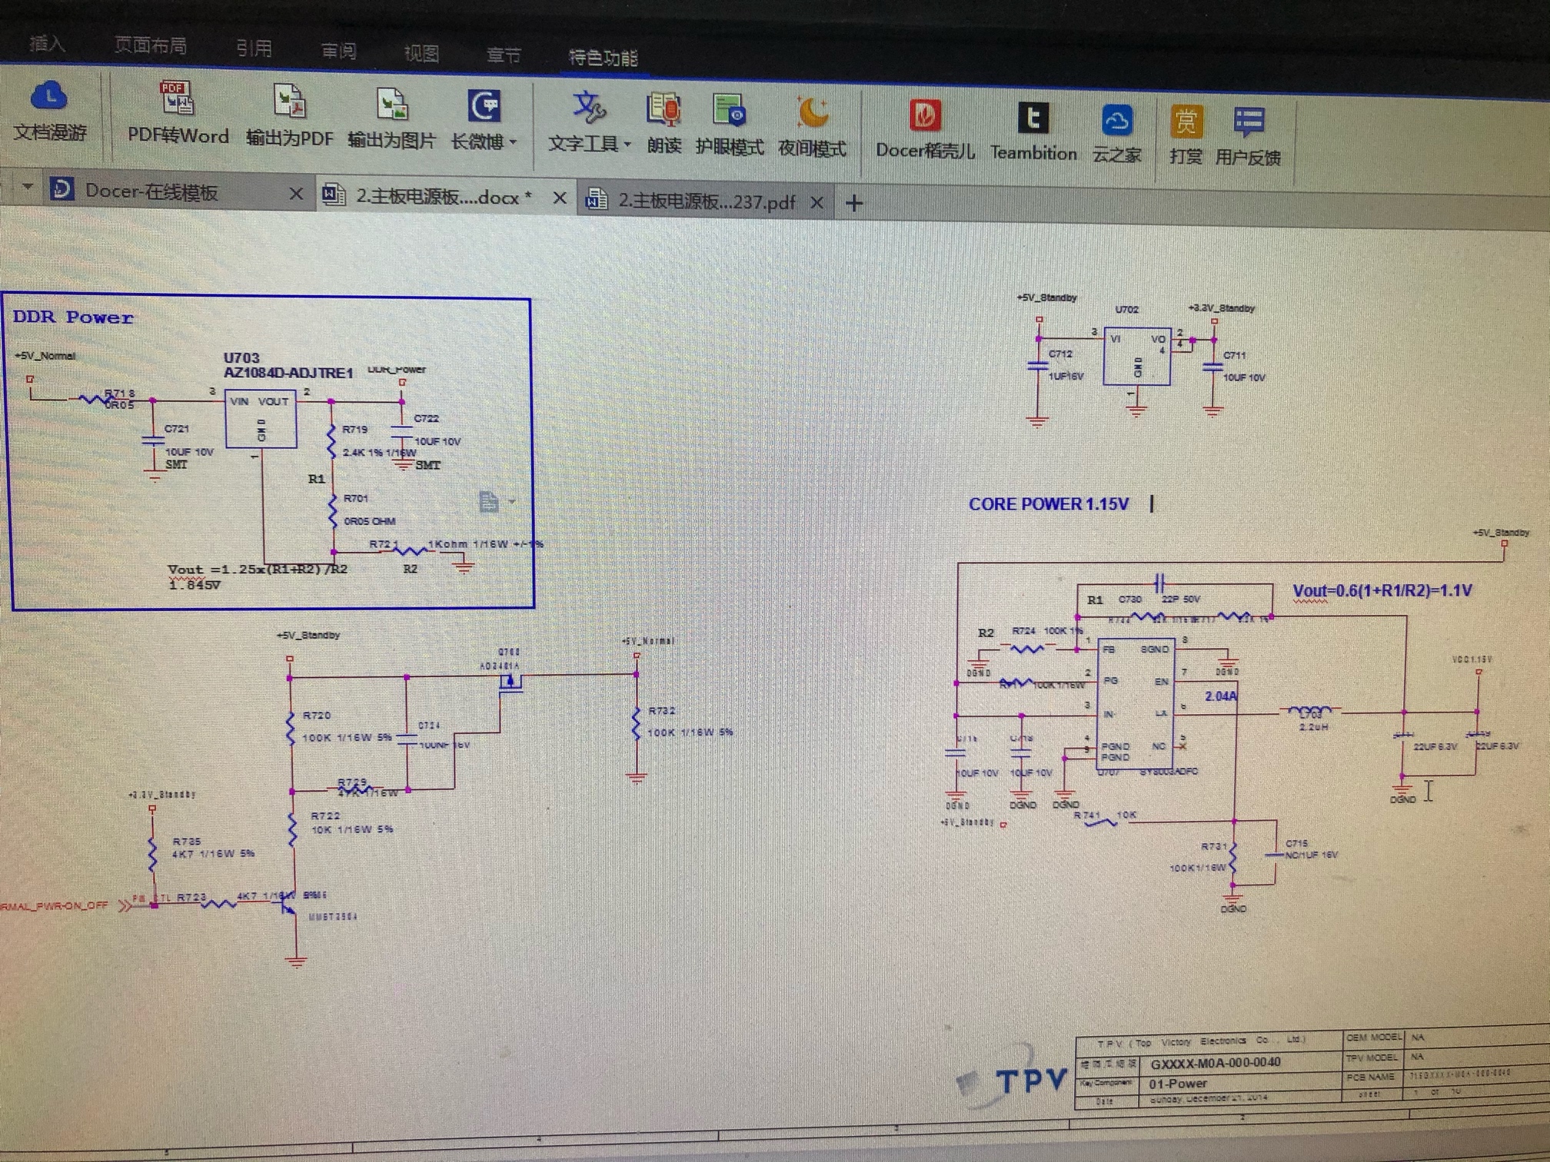1550x1162 pixels.
Task: Open the 视图 ribbon tab
Action: coord(421,53)
